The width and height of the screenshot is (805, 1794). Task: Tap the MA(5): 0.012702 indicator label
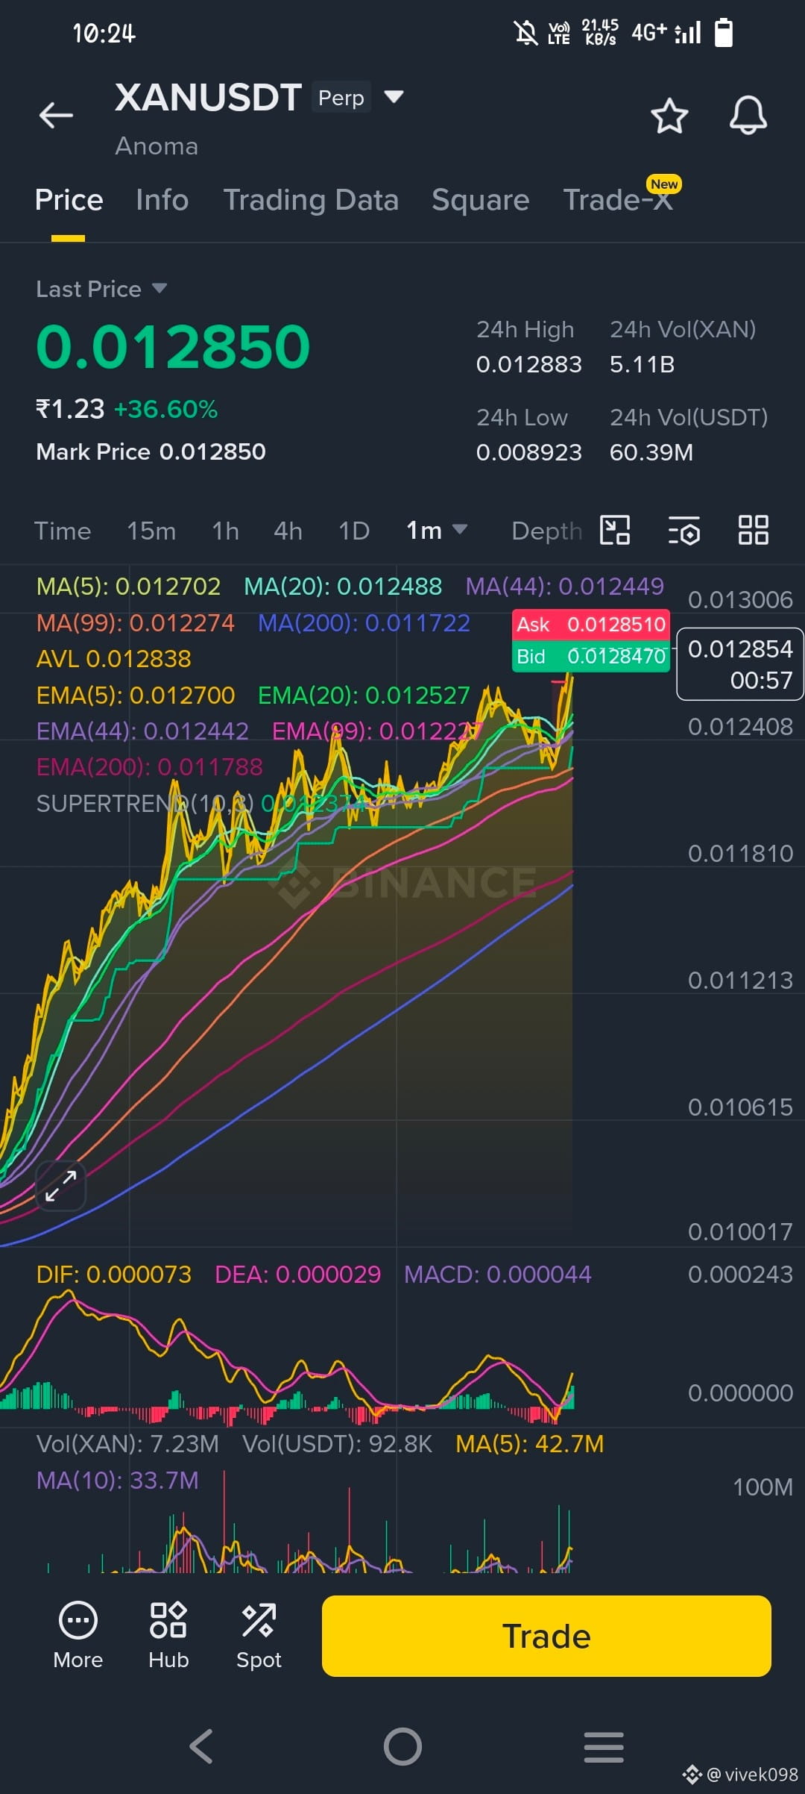(128, 587)
